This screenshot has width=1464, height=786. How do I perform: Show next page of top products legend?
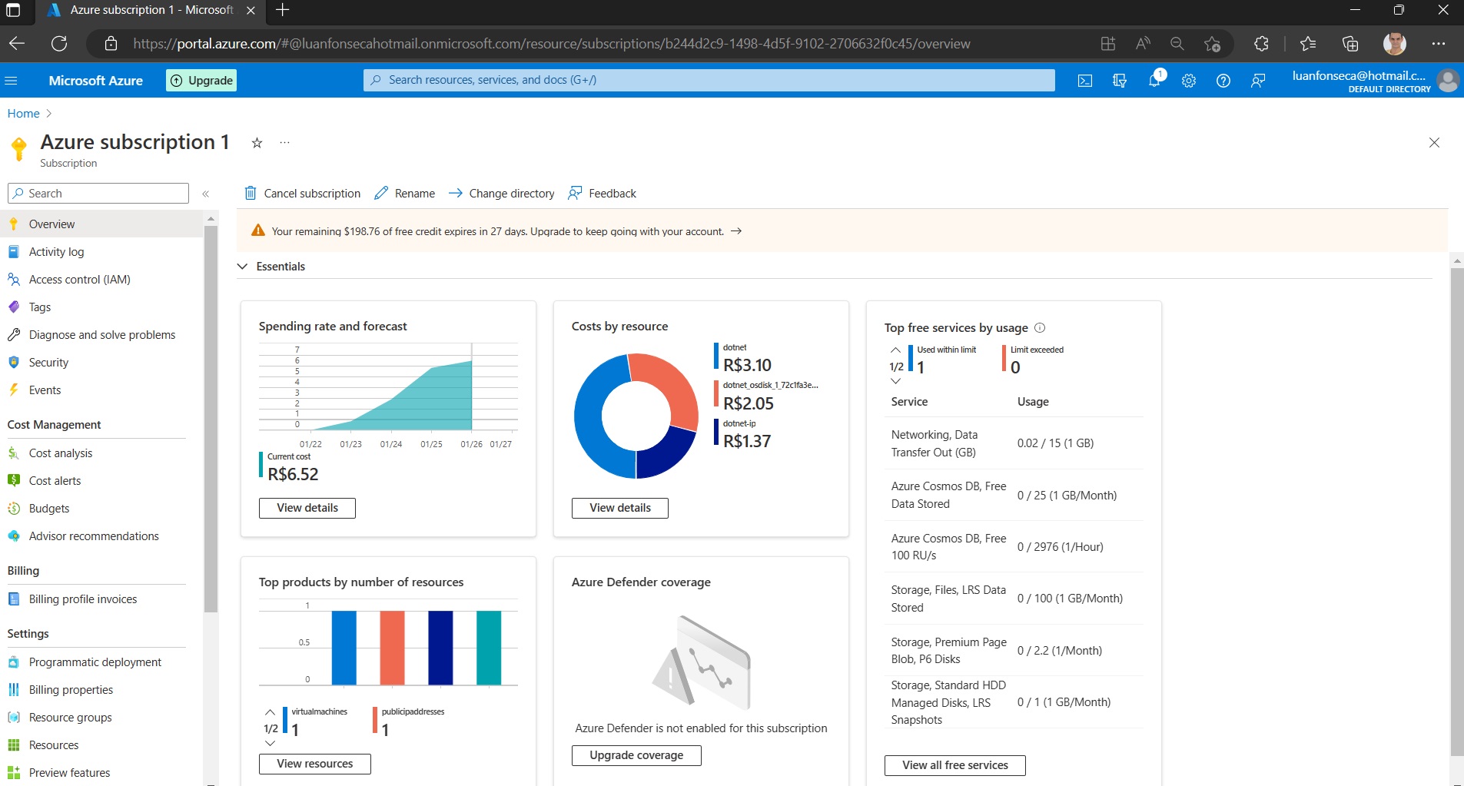[270, 743]
